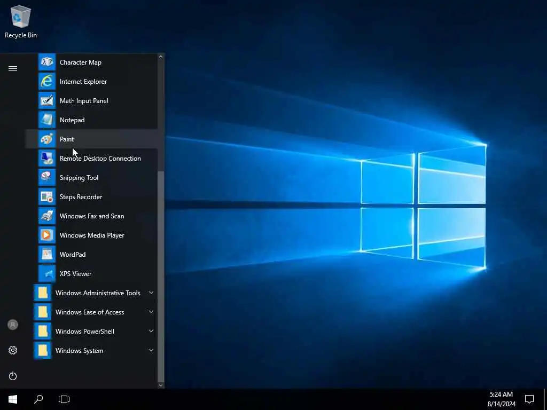Click the Power icon in Start menu
This screenshot has width=547, height=410.
tap(13, 376)
